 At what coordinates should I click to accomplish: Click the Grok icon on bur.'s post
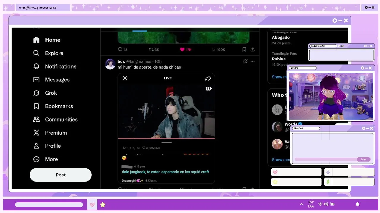(x=245, y=61)
